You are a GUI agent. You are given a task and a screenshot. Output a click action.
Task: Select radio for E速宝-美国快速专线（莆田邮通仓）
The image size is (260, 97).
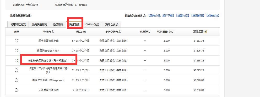tap(16, 61)
